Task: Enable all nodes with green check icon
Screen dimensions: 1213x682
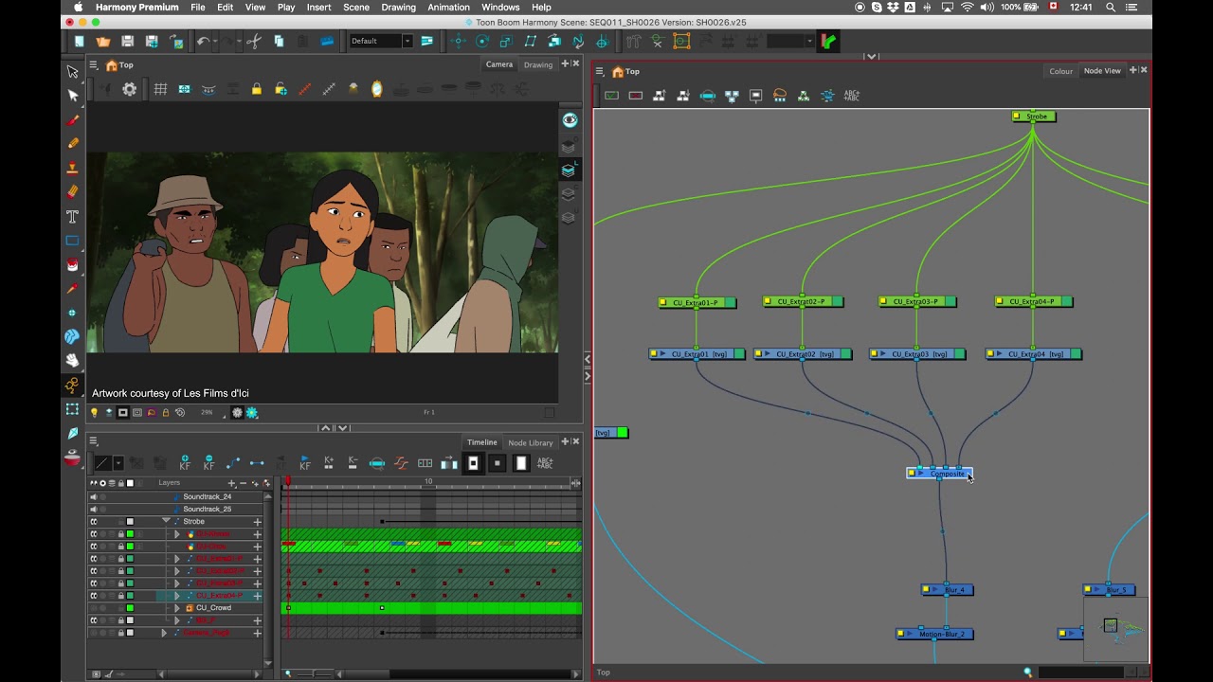Action: pyautogui.click(x=611, y=96)
